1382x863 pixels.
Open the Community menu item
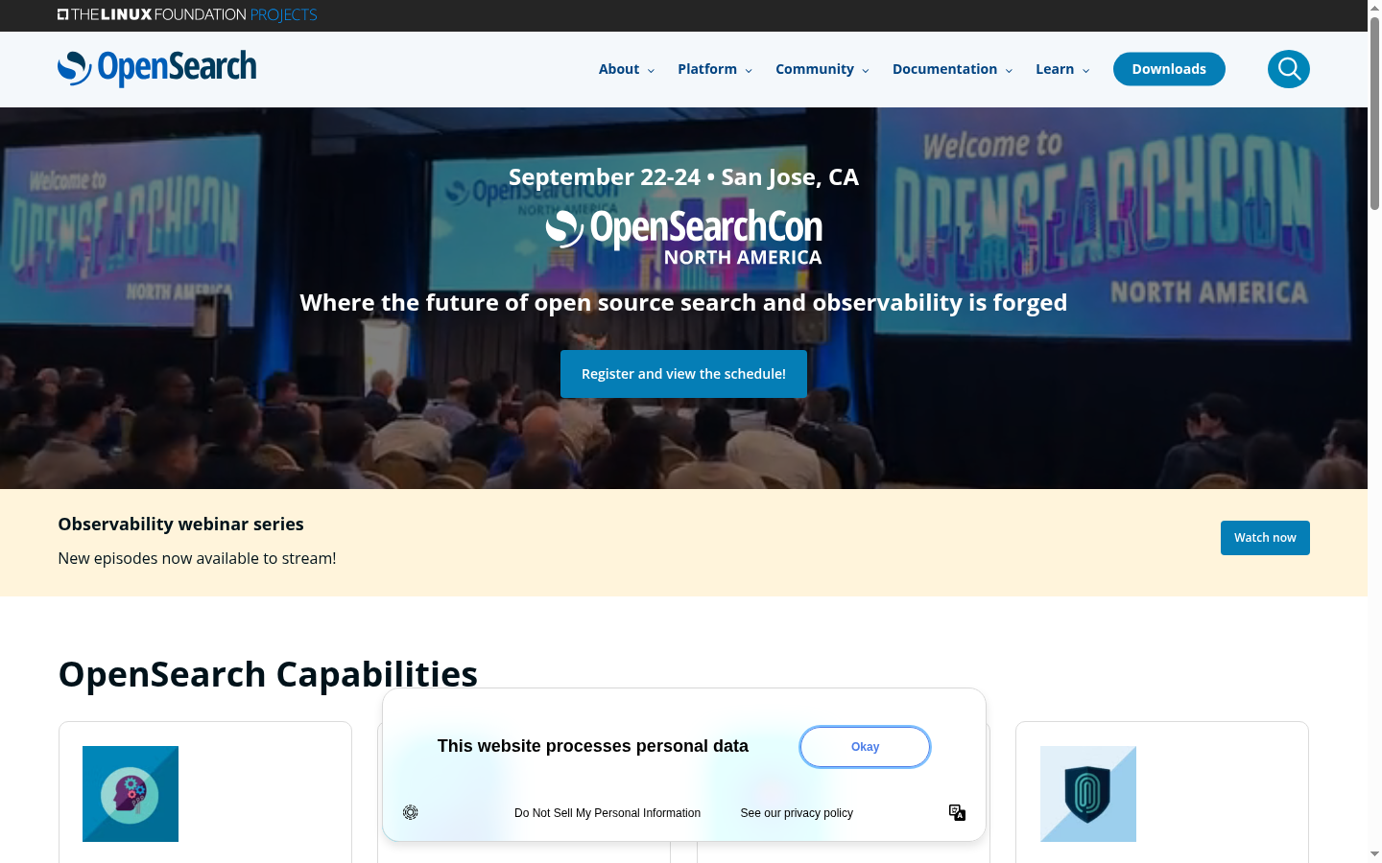(815, 69)
